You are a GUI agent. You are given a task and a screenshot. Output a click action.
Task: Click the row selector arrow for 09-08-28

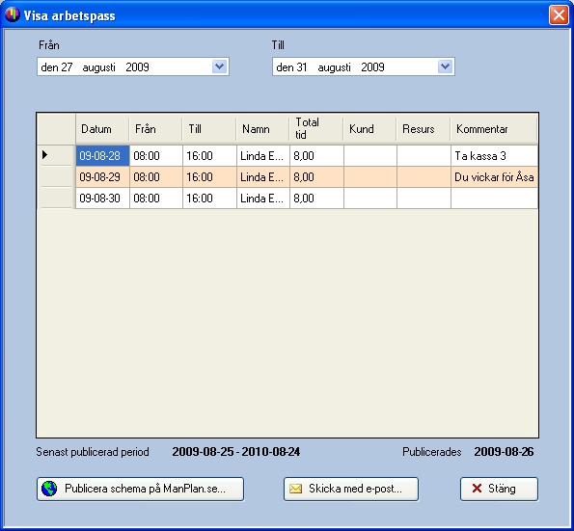coord(56,155)
